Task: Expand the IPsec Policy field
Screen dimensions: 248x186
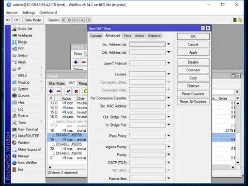Action: (169, 136)
